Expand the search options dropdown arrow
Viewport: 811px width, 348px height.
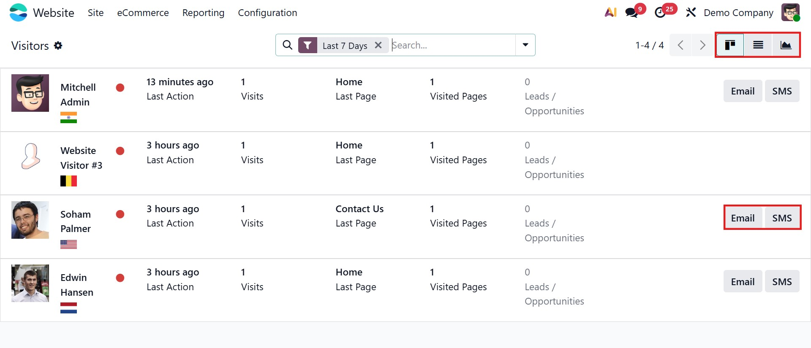point(525,45)
